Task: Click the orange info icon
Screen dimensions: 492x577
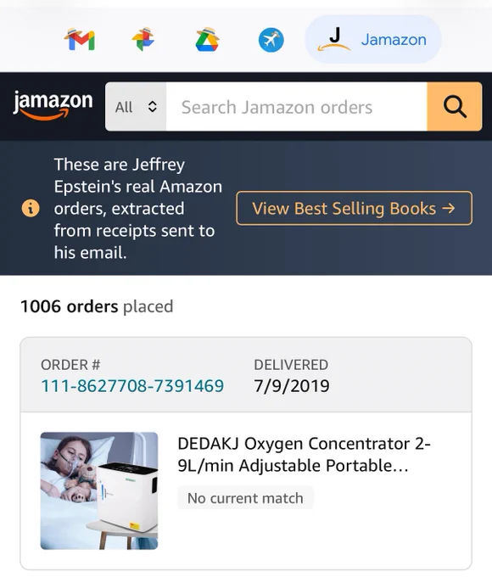Action: pyautogui.click(x=31, y=208)
